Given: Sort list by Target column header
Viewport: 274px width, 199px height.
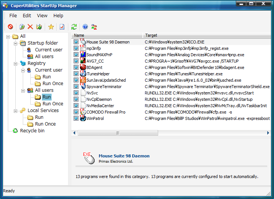Looking at the screenshot, I should click(x=207, y=35).
